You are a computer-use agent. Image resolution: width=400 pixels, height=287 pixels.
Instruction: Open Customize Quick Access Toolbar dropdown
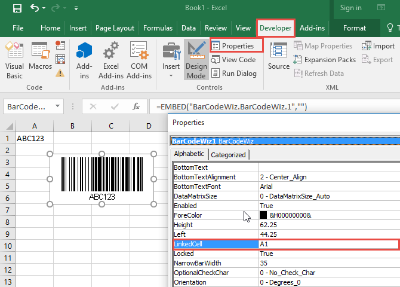(x=76, y=8)
